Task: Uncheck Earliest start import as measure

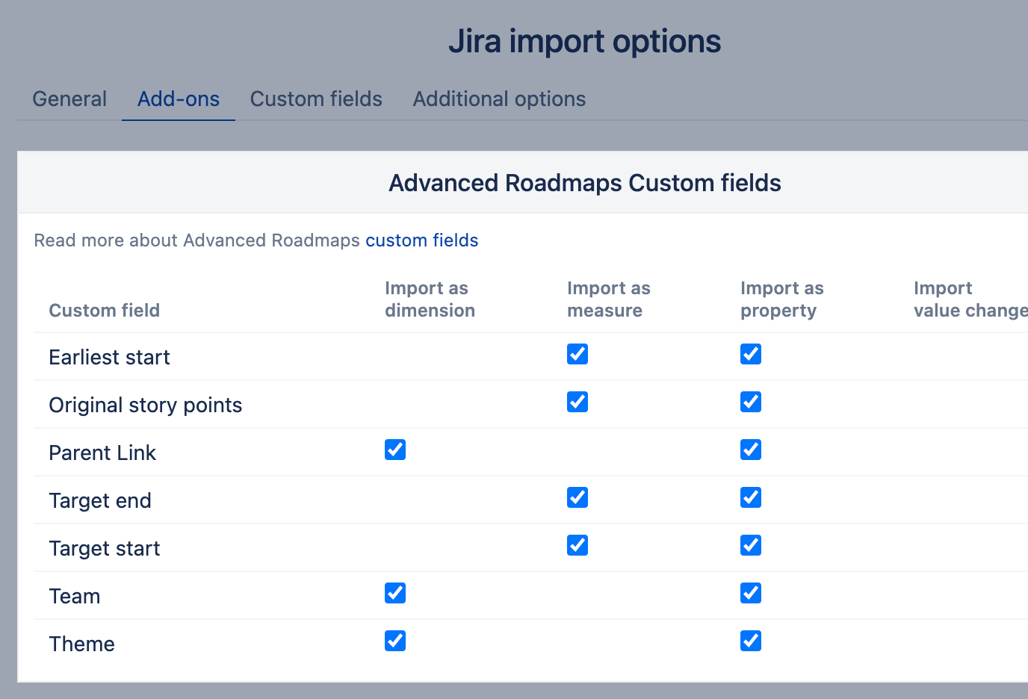Action: (578, 354)
